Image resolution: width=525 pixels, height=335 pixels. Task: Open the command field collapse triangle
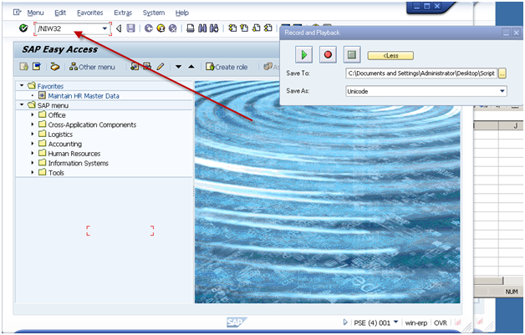click(118, 28)
